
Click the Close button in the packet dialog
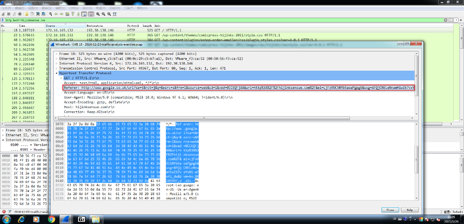(x=390, y=210)
